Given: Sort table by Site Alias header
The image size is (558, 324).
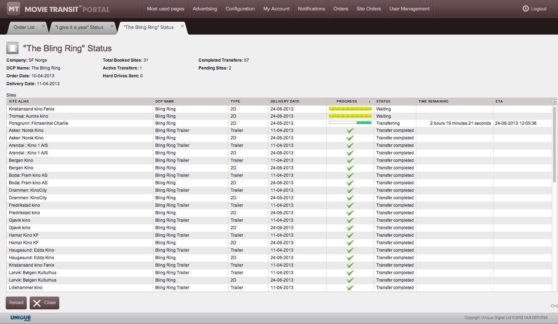Looking at the screenshot, I should [19, 102].
